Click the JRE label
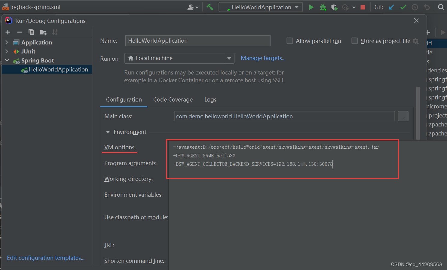The image size is (447, 270). [109, 245]
